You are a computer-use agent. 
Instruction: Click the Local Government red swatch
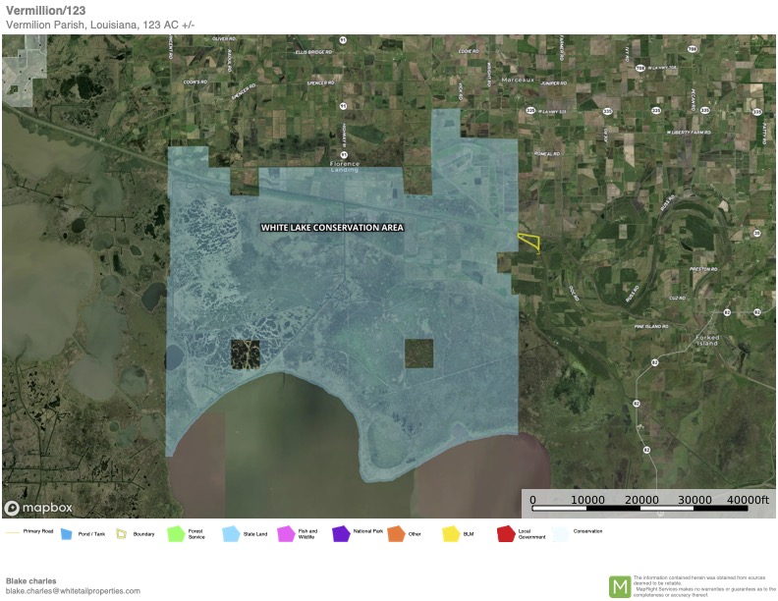coord(506,534)
